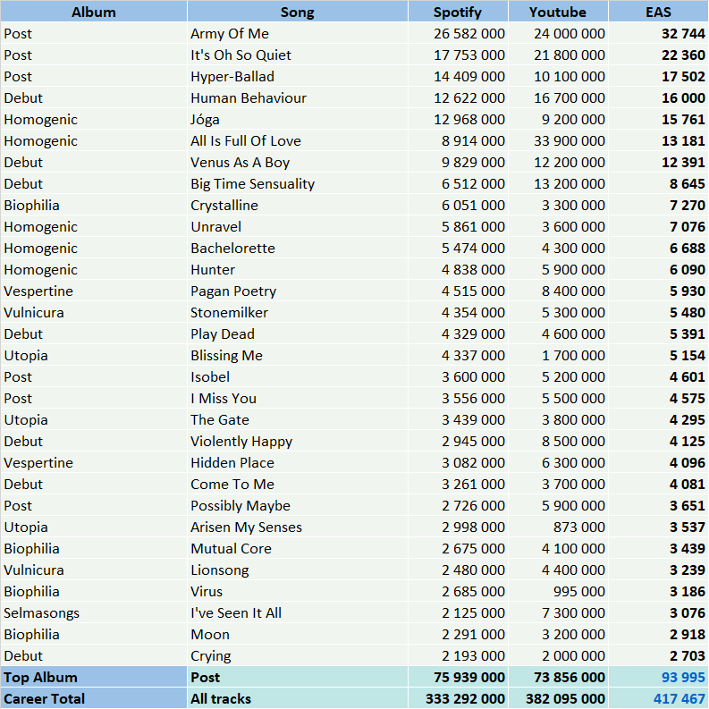Select the Come To Me song cell
709x709 pixels.
[x=298, y=485]
